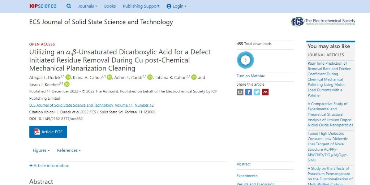The width and height of the screenshot is (370, 185).
Task: Click the Altmetric score badge
Action: [x=245, y=60]
